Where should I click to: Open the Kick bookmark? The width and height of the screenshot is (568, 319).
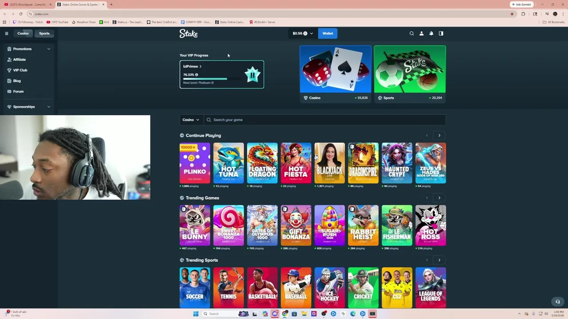pos(104,22)
